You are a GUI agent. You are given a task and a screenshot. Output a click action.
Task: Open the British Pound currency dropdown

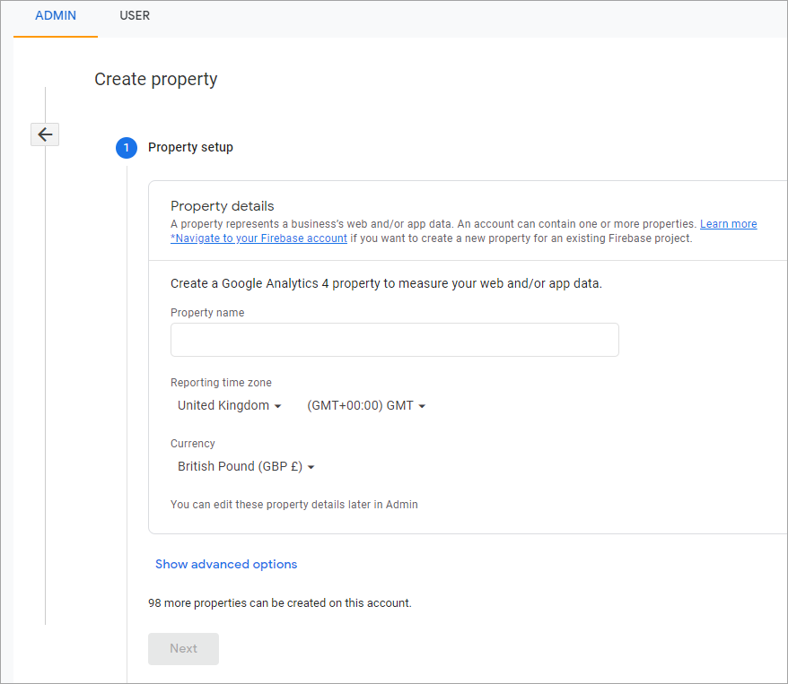pyautogui.click(x=244, y=466)
